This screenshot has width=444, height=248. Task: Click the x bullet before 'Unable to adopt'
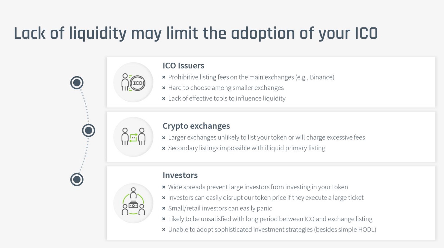coord(164,229)
